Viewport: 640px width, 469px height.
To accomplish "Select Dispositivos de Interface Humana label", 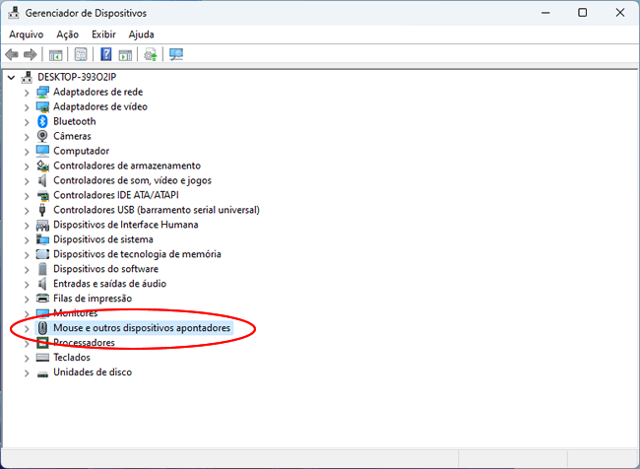I will (126, 225).
